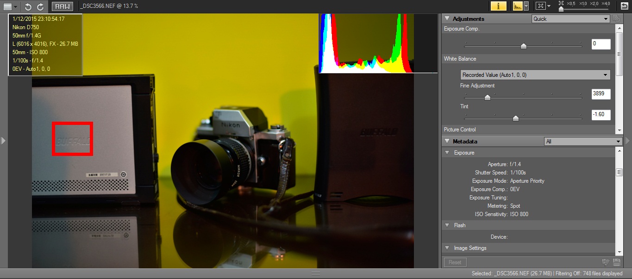Collapse the Adjustments panel
The width and height of the screenshot is (632, 279).
(447, 19)
